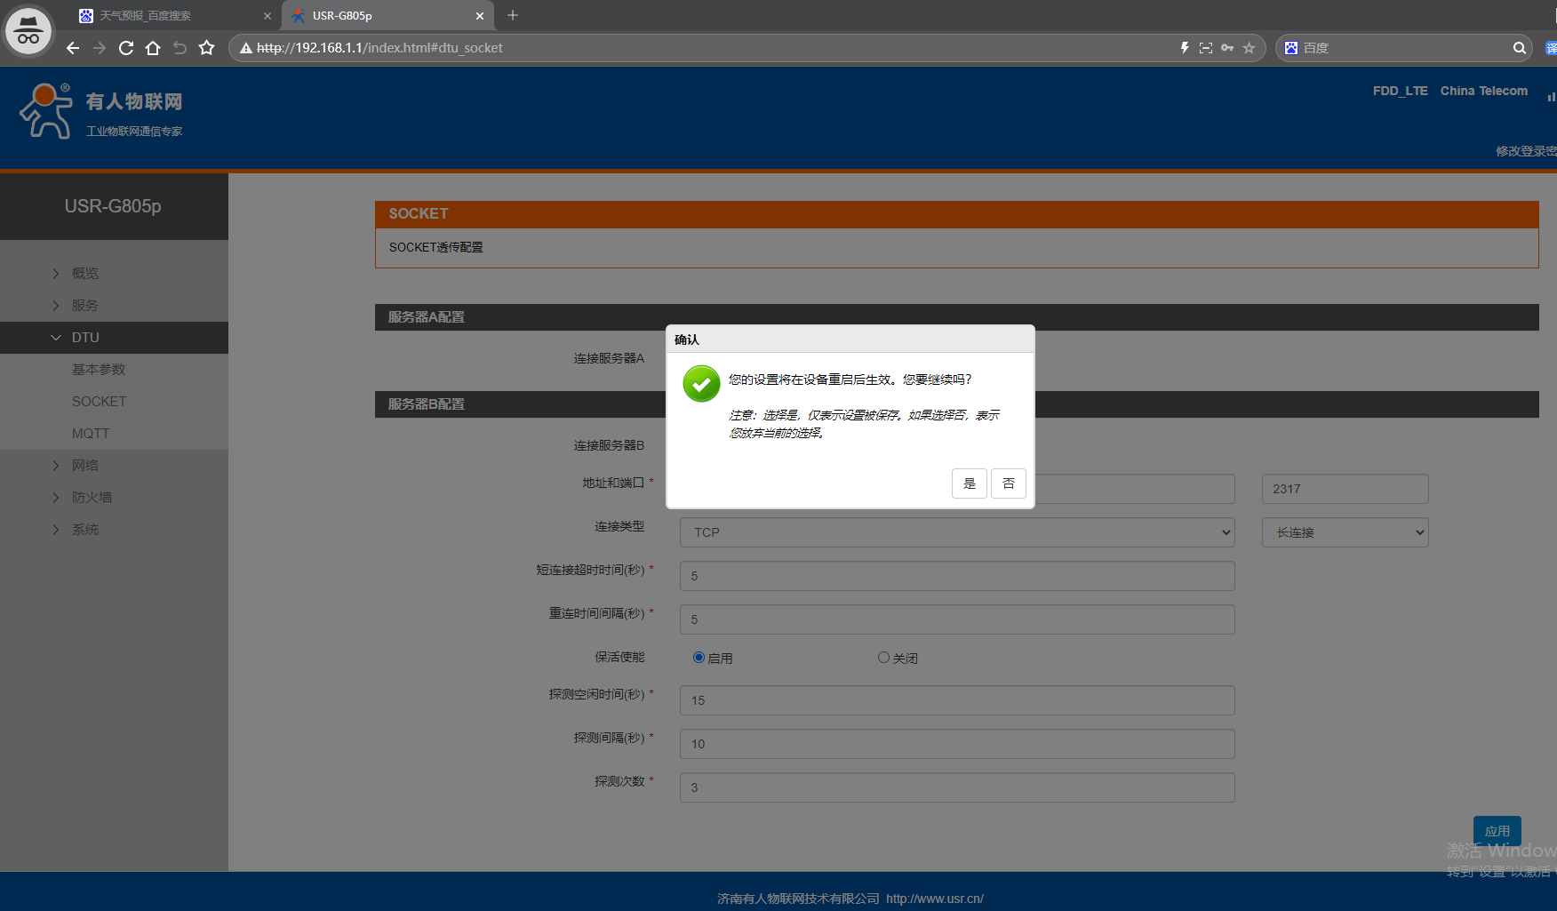Click the bookmark star icon in toolbar
This screenshot has height=911, width=1557.
(x=207, y=48)
